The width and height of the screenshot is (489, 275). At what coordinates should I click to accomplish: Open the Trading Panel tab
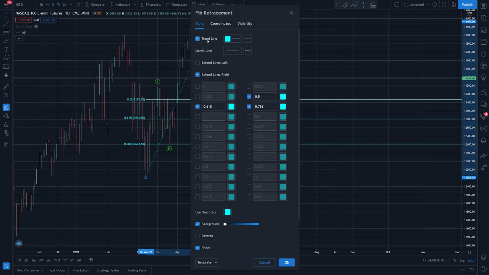click(x=137, y=270)
